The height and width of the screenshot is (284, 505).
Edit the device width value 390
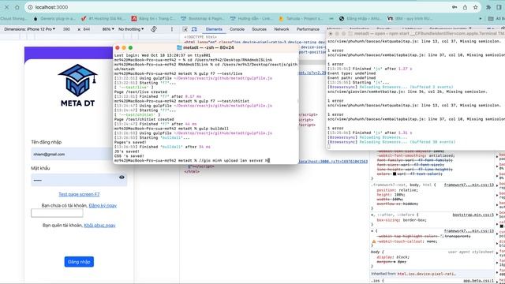coord(66,29)
